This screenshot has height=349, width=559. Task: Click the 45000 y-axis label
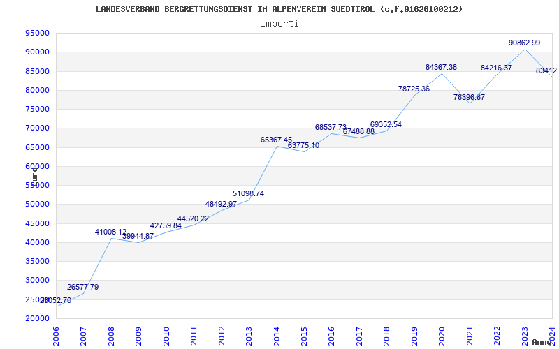point(37,223)
